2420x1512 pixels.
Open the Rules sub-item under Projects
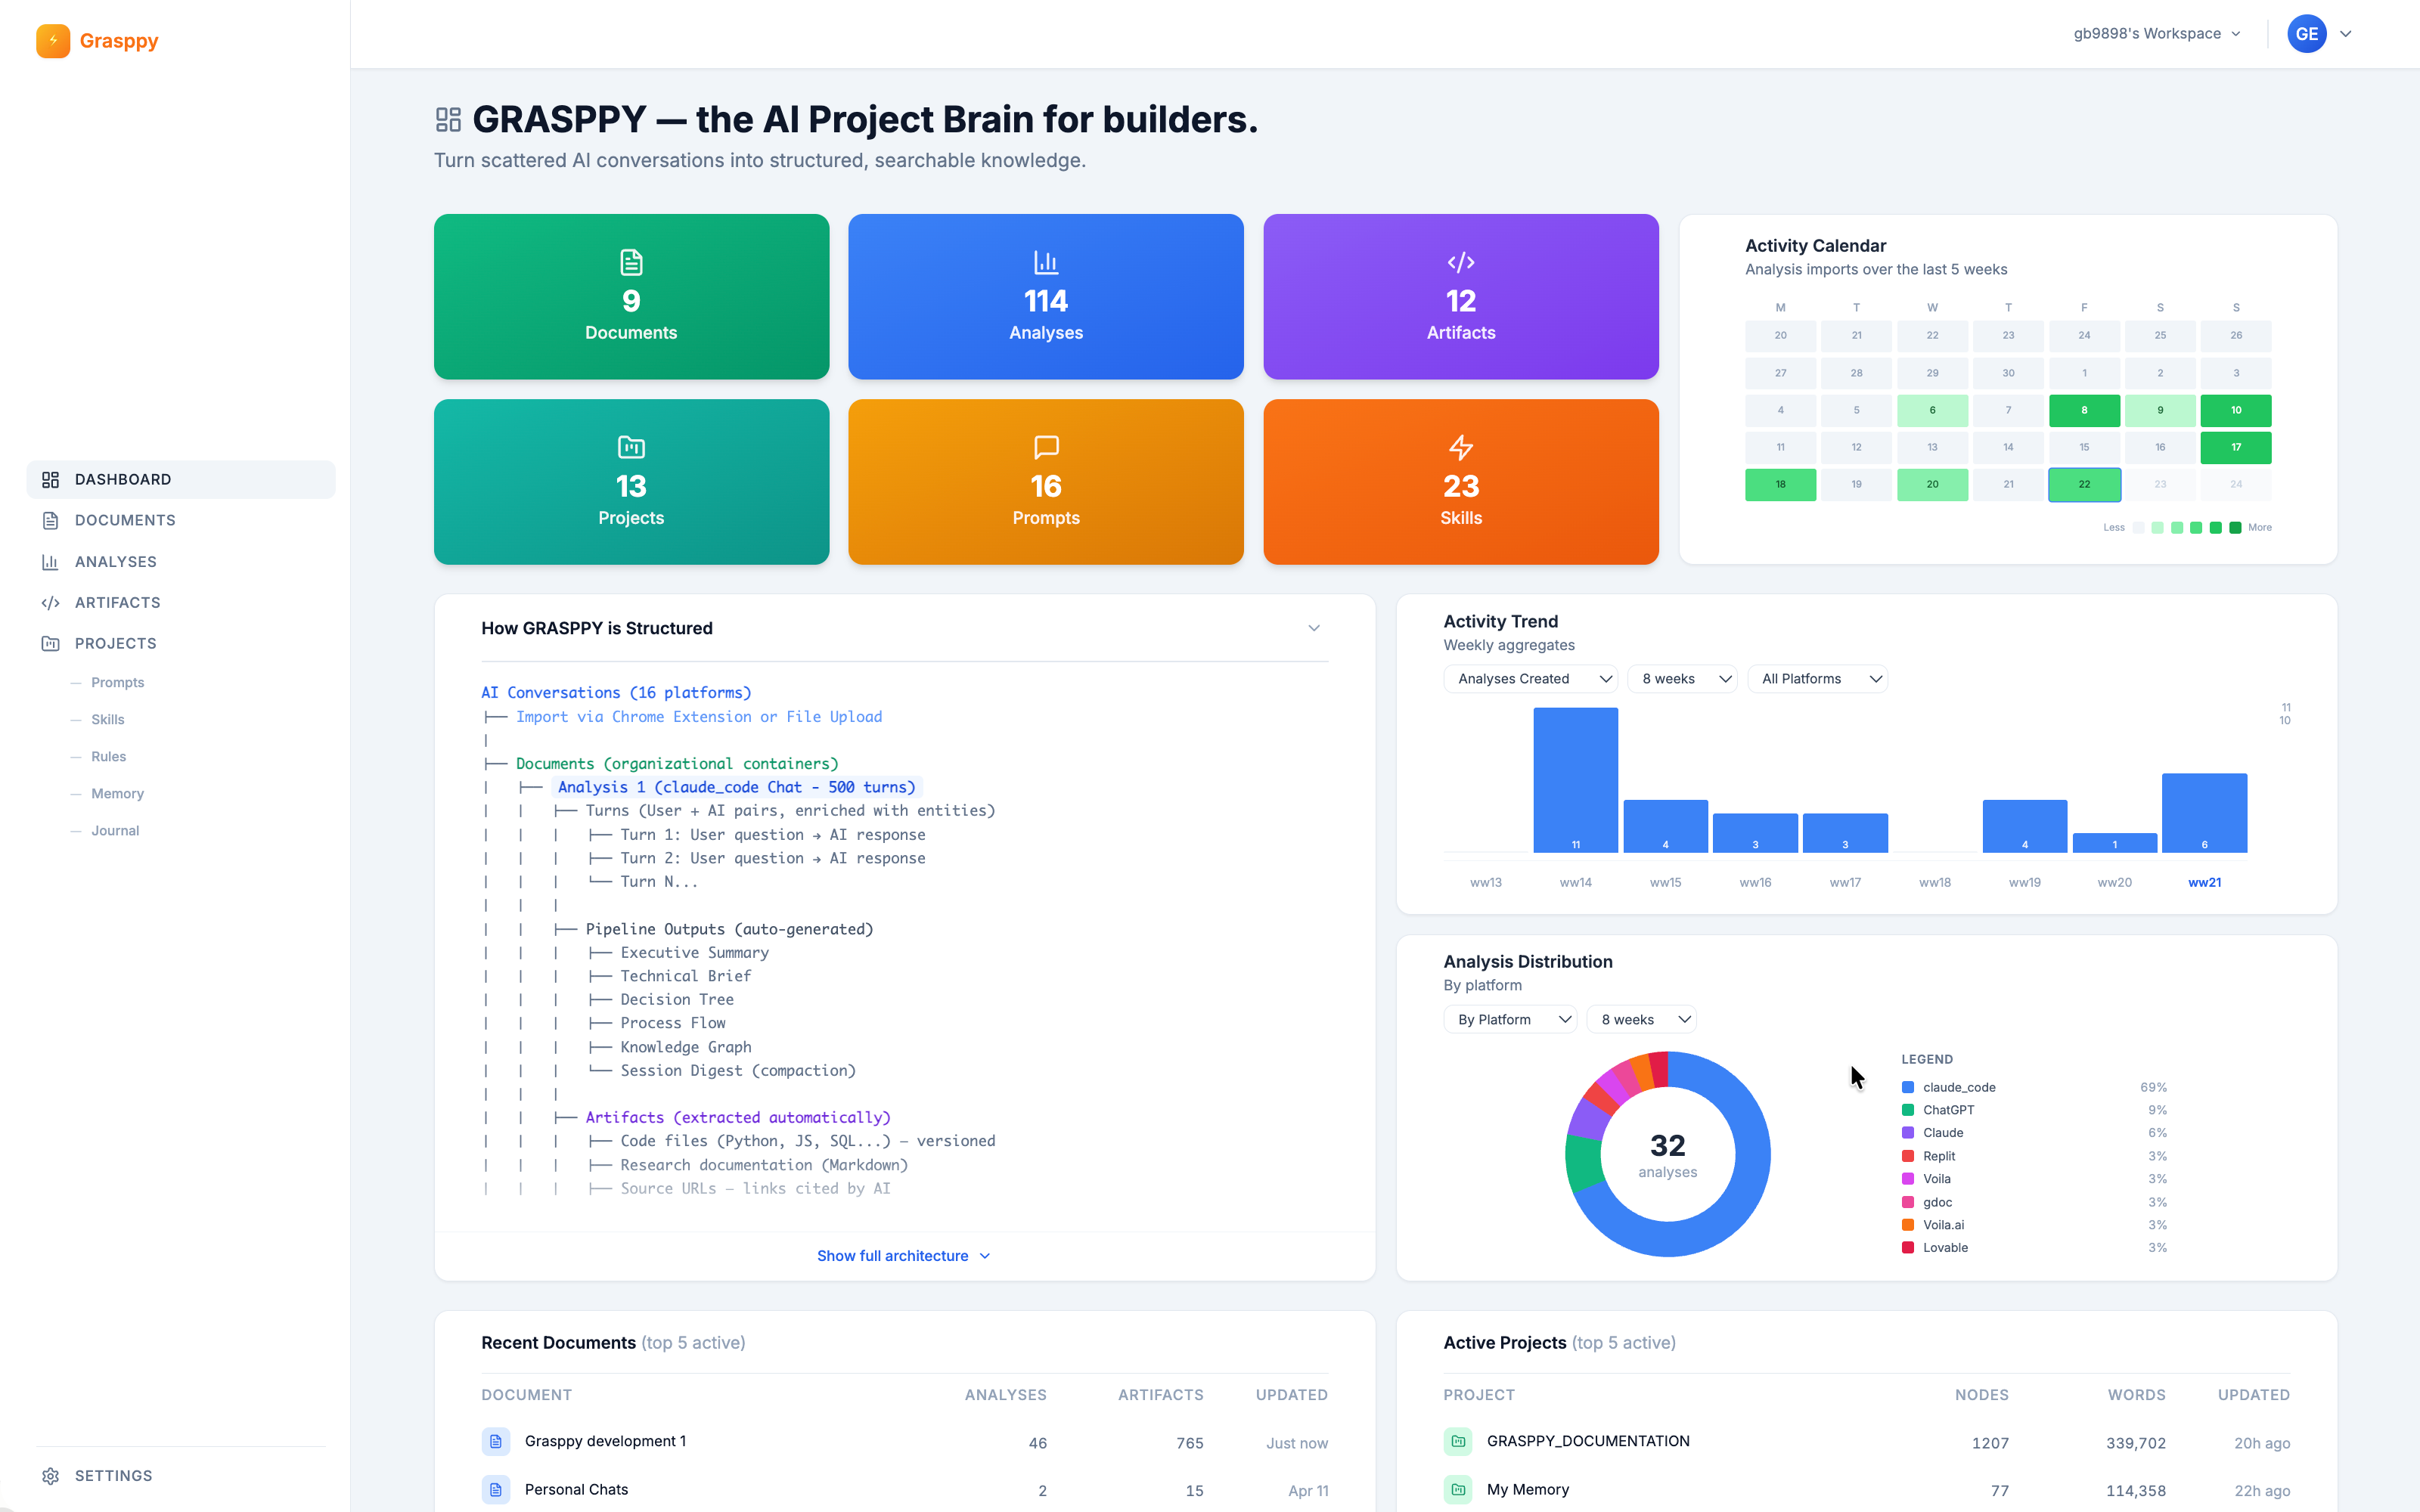coord(109,757)
